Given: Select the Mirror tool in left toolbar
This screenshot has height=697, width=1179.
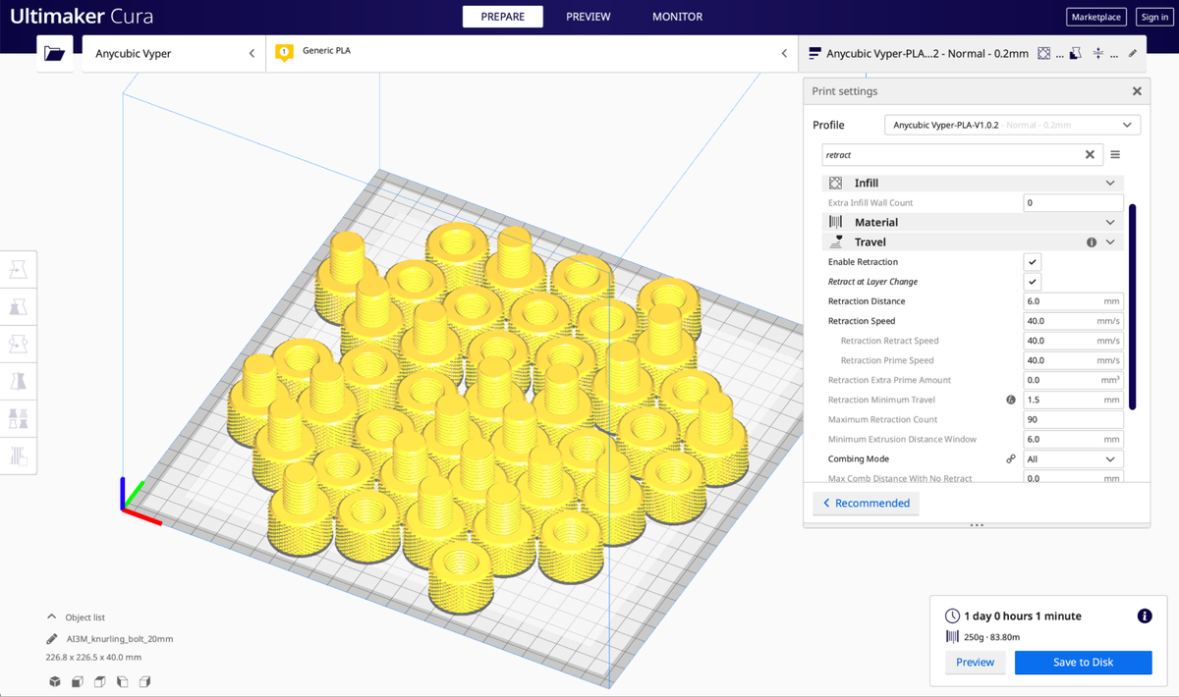Looking at the screenshot, I should tap(18, 380).
